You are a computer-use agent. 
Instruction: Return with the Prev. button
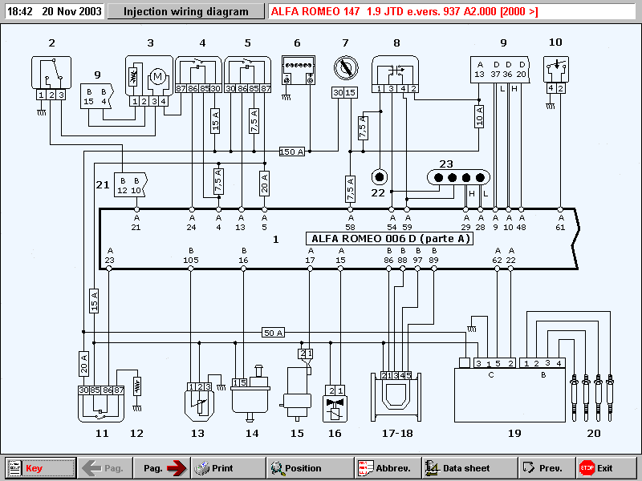click(547, 468)
